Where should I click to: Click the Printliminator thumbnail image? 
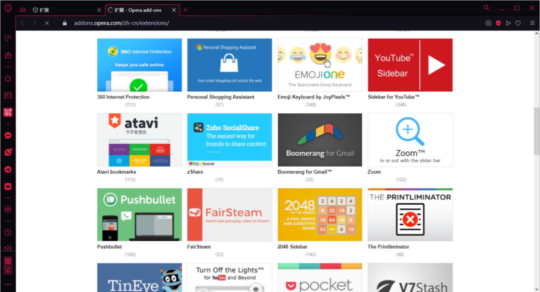click(x=410, y=215)
